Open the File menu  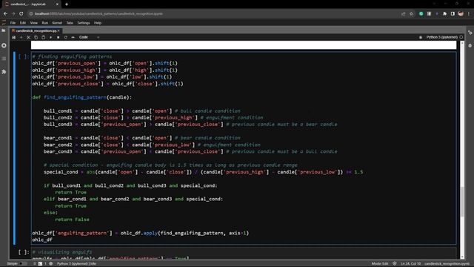coord(13,23)
